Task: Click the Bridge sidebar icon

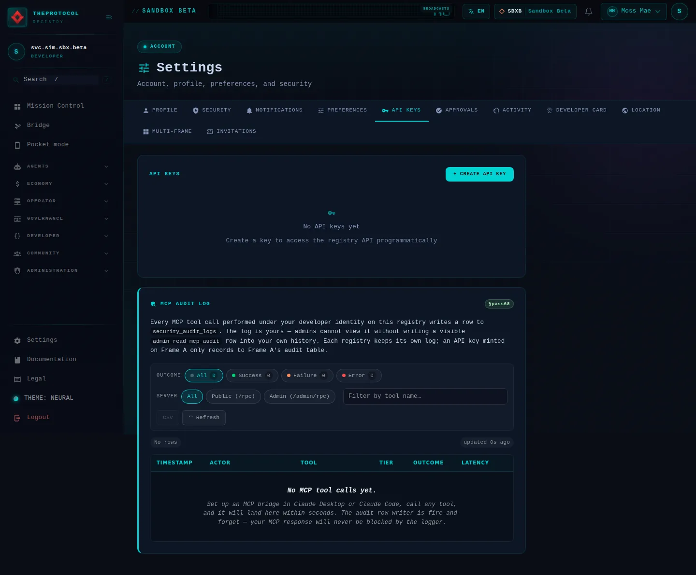Action: (17, 126)
